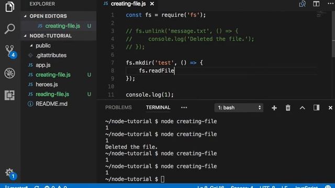Maximize the panel with the up chevron
The width and height of the screenshot is (335, 188).
tap(302, 108)
